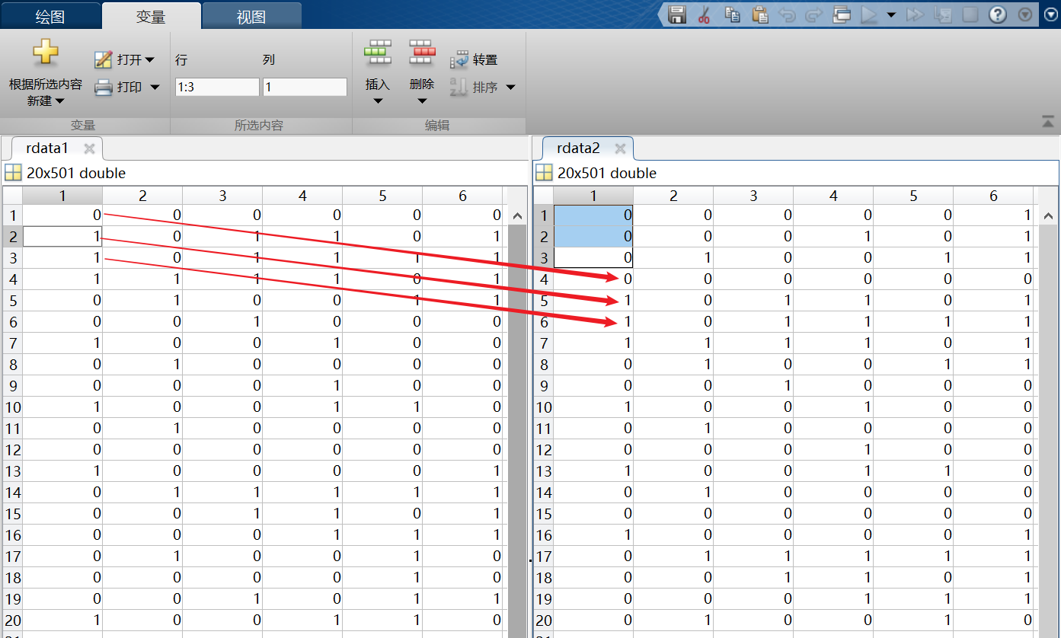1061x638 pixels.
Task: Switch to the 视图 tab
Action: [251, 16]
